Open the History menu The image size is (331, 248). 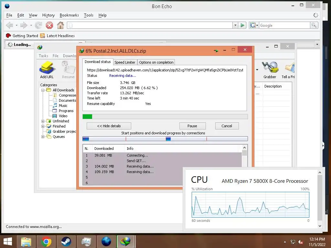(48, 15)
